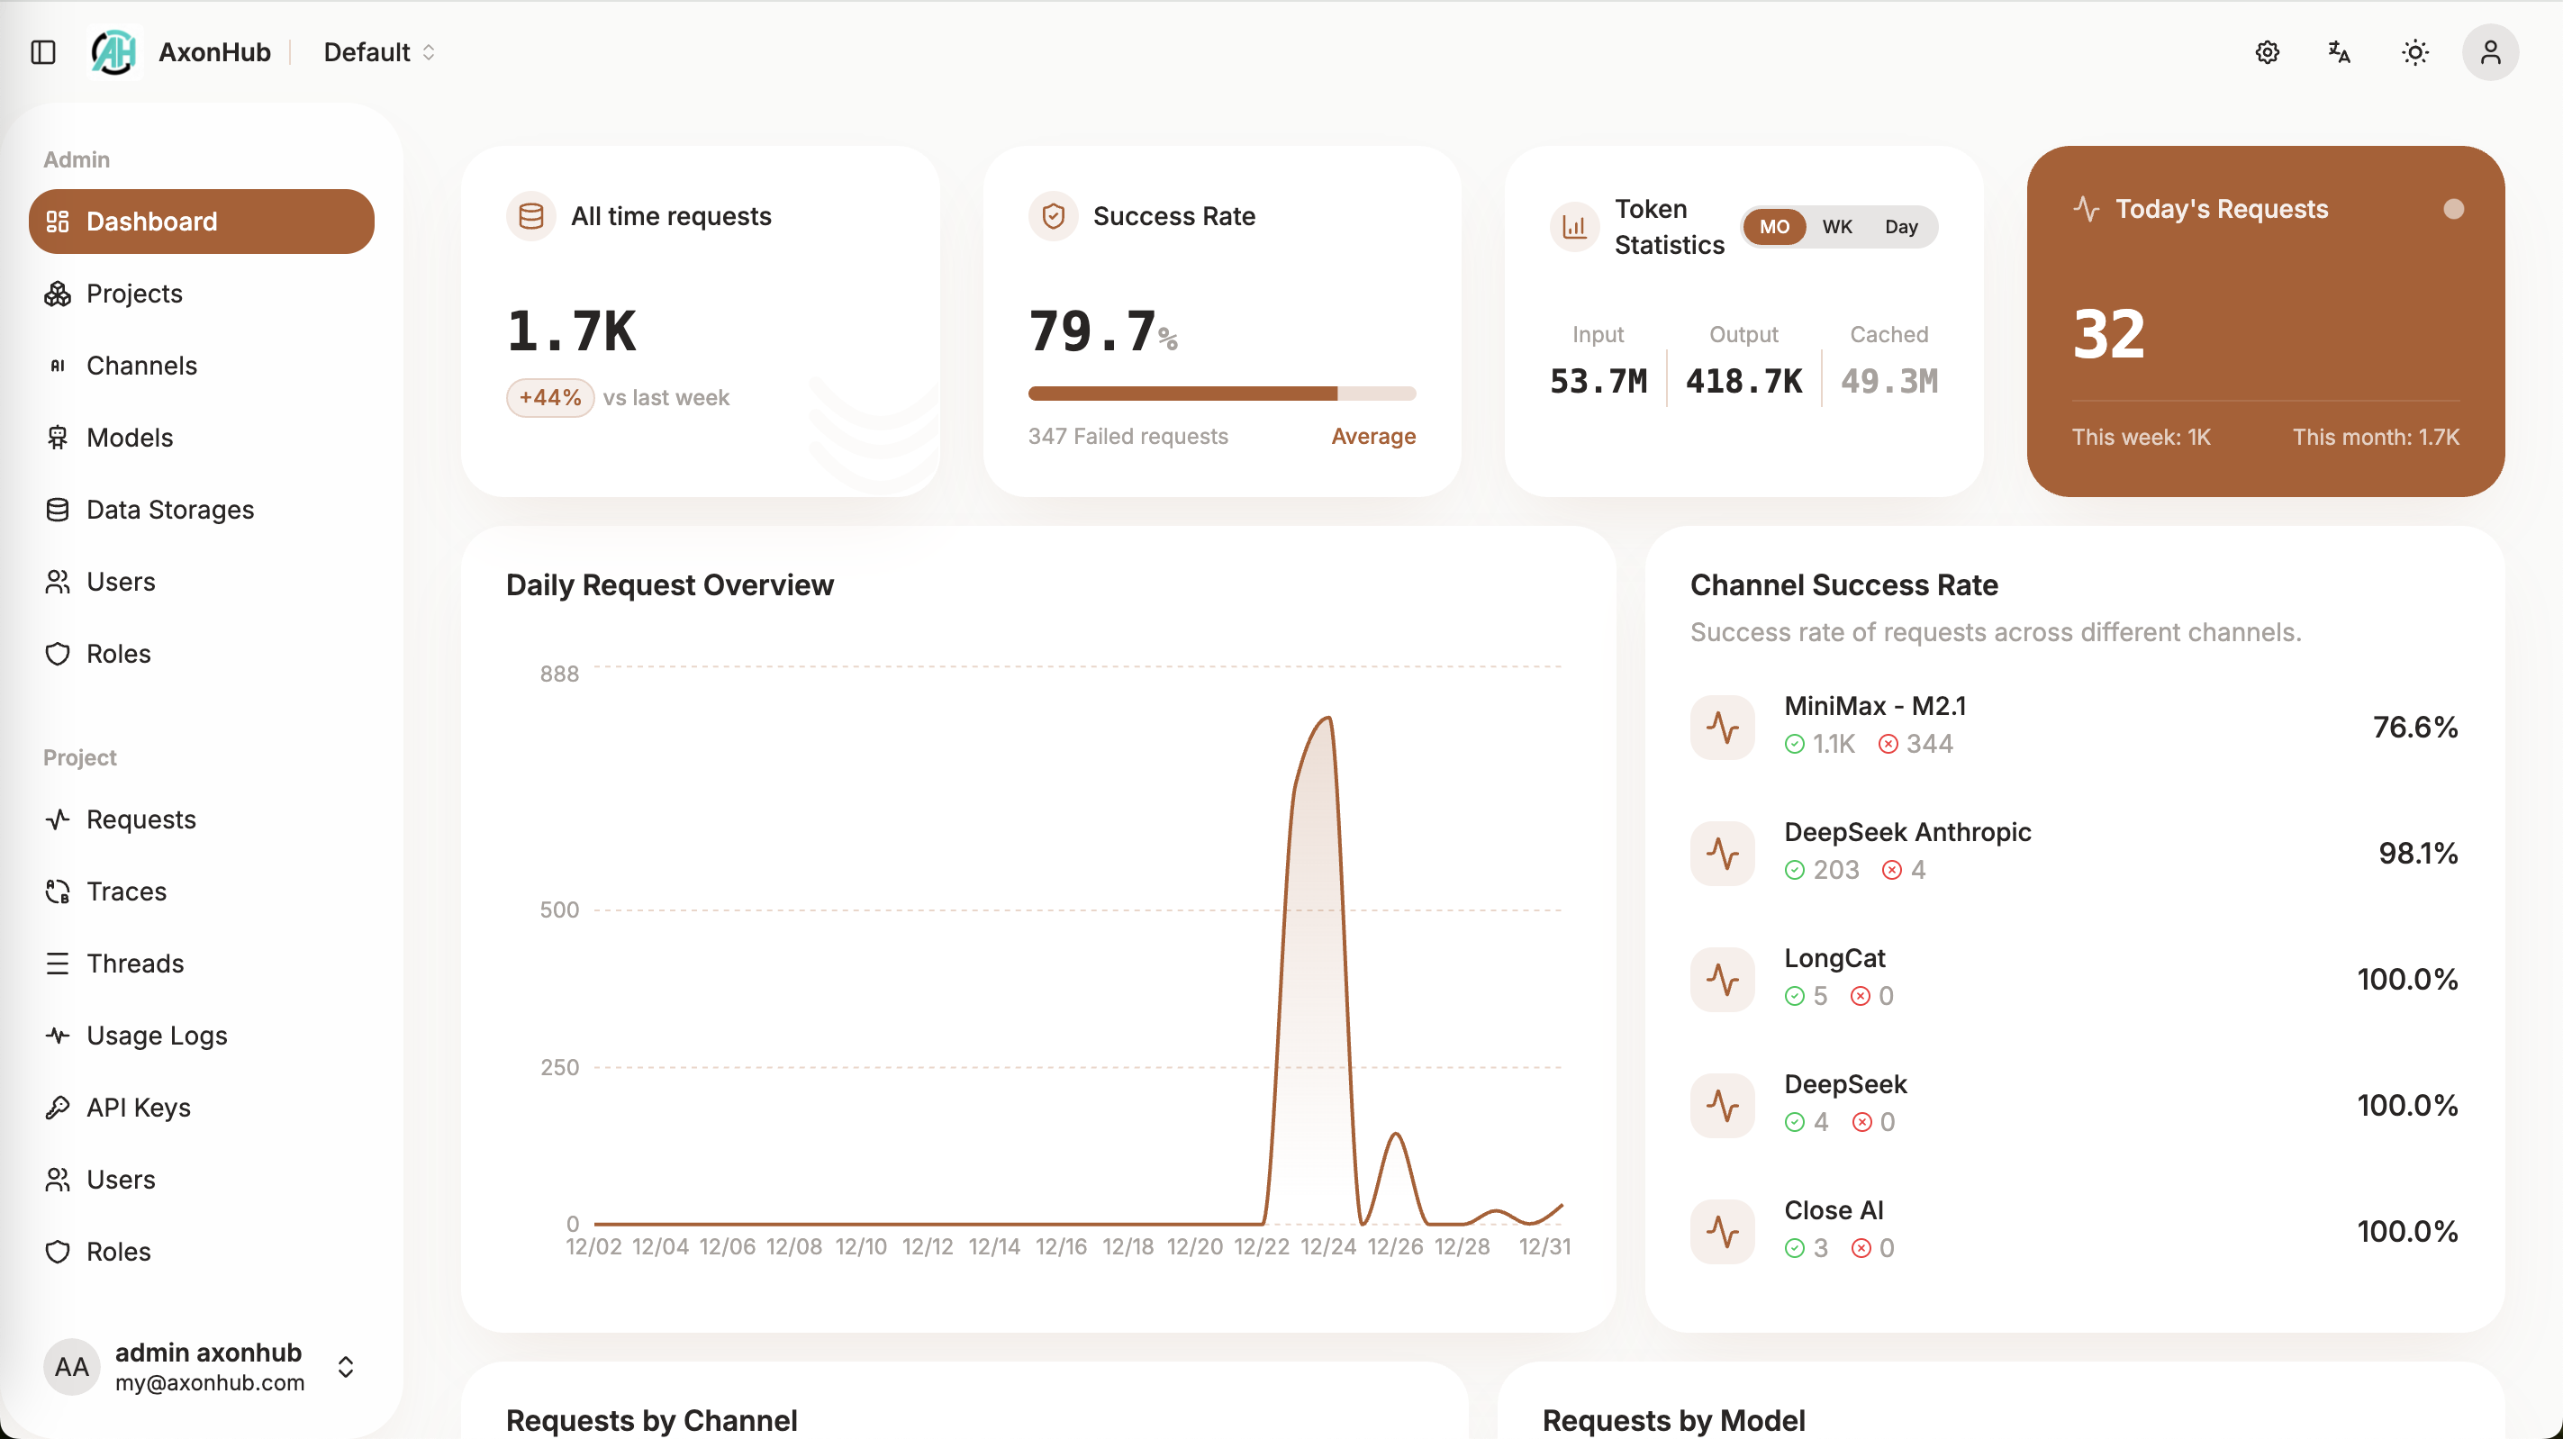
Task: Select Models from the Admin sidebar
Action: (129, 437)
